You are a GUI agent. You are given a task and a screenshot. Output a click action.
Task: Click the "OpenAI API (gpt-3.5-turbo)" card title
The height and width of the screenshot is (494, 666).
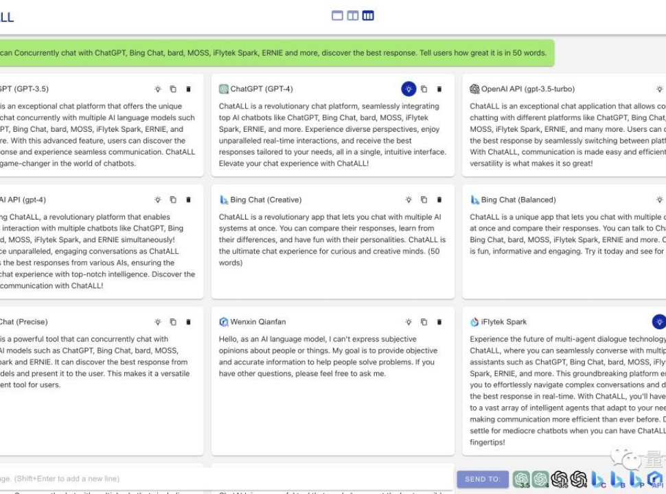coord(528,89)
